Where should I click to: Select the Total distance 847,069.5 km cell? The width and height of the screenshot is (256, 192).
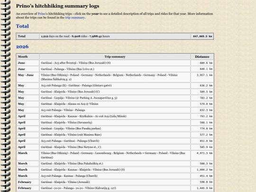click(x=202, y=36)
